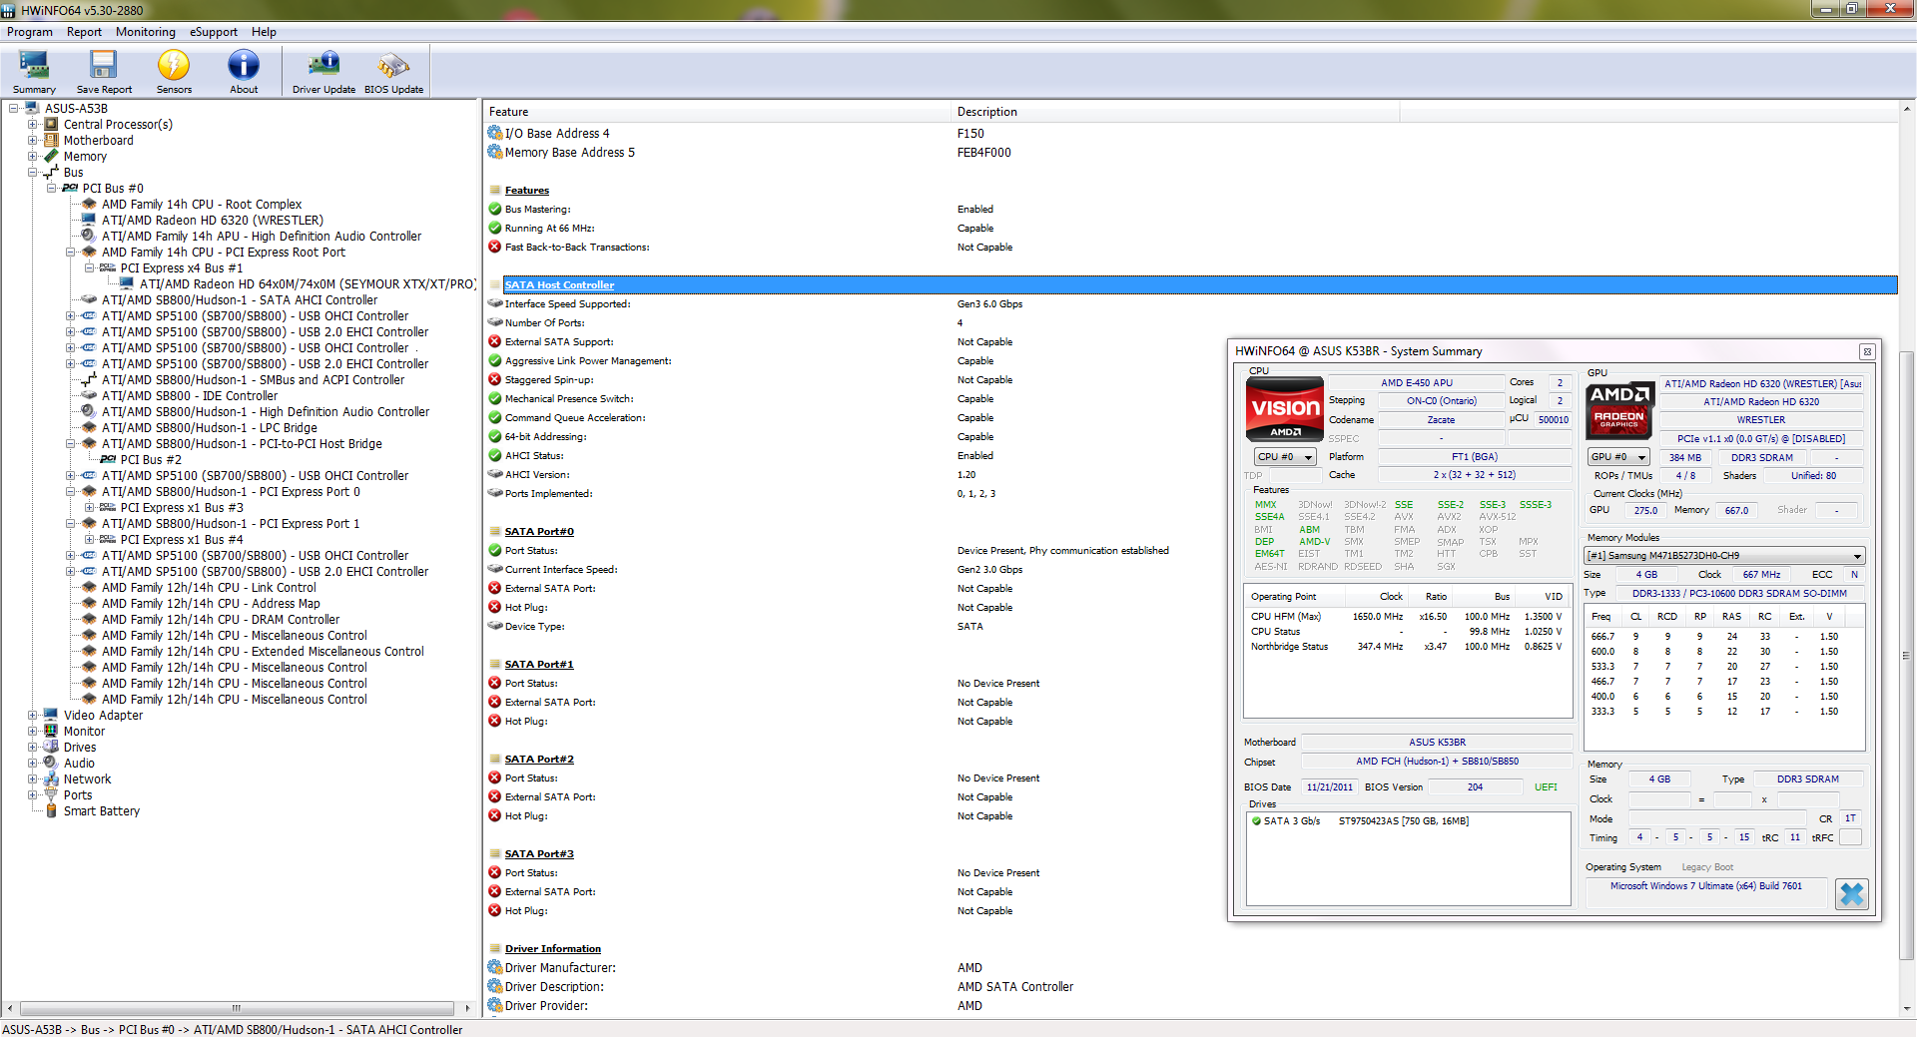Click the Bus Mastering green check icon
Viewport: 1917px width, 1038px height.
(x=494, y=210)
